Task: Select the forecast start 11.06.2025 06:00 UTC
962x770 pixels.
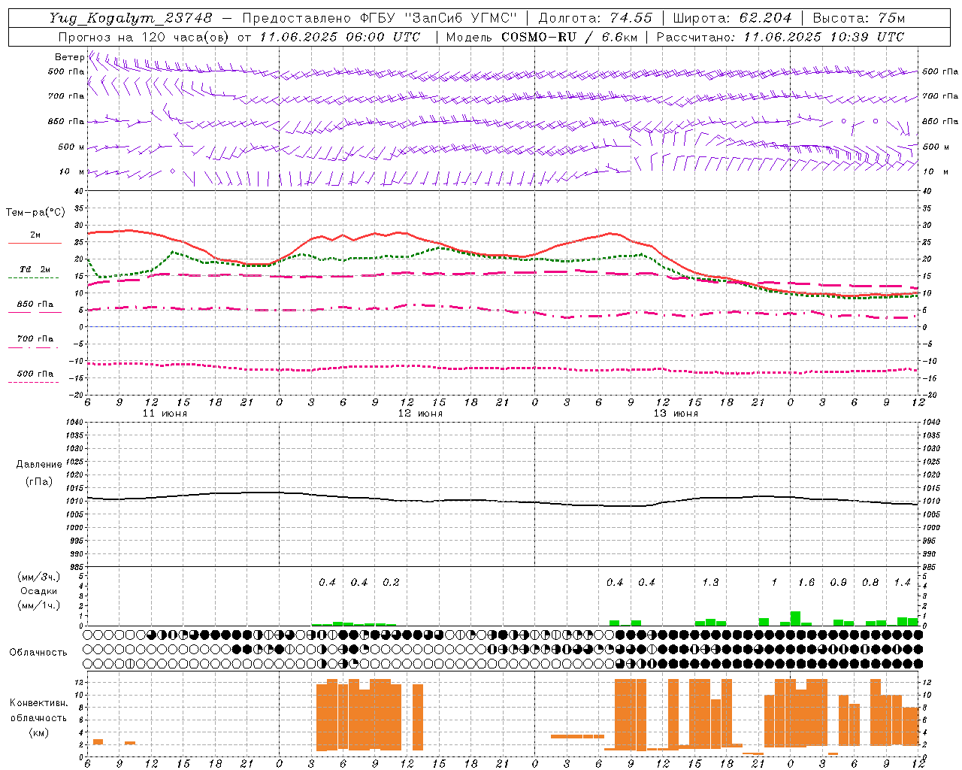Action: pos(340,37)
